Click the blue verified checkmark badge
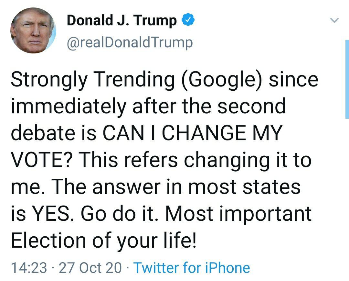 click(x=188, y=21)
